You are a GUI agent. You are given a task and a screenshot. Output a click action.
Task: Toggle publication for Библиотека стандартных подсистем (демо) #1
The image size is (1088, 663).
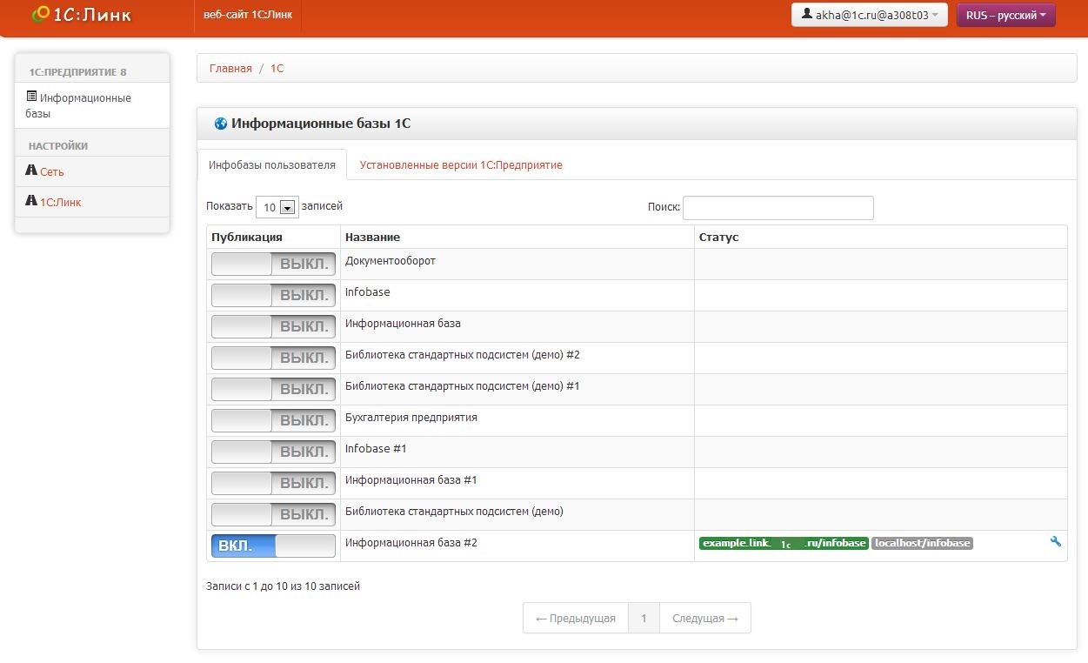pos(273,390)
